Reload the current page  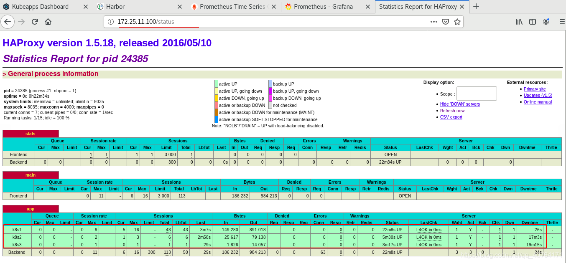click(35, 22)
